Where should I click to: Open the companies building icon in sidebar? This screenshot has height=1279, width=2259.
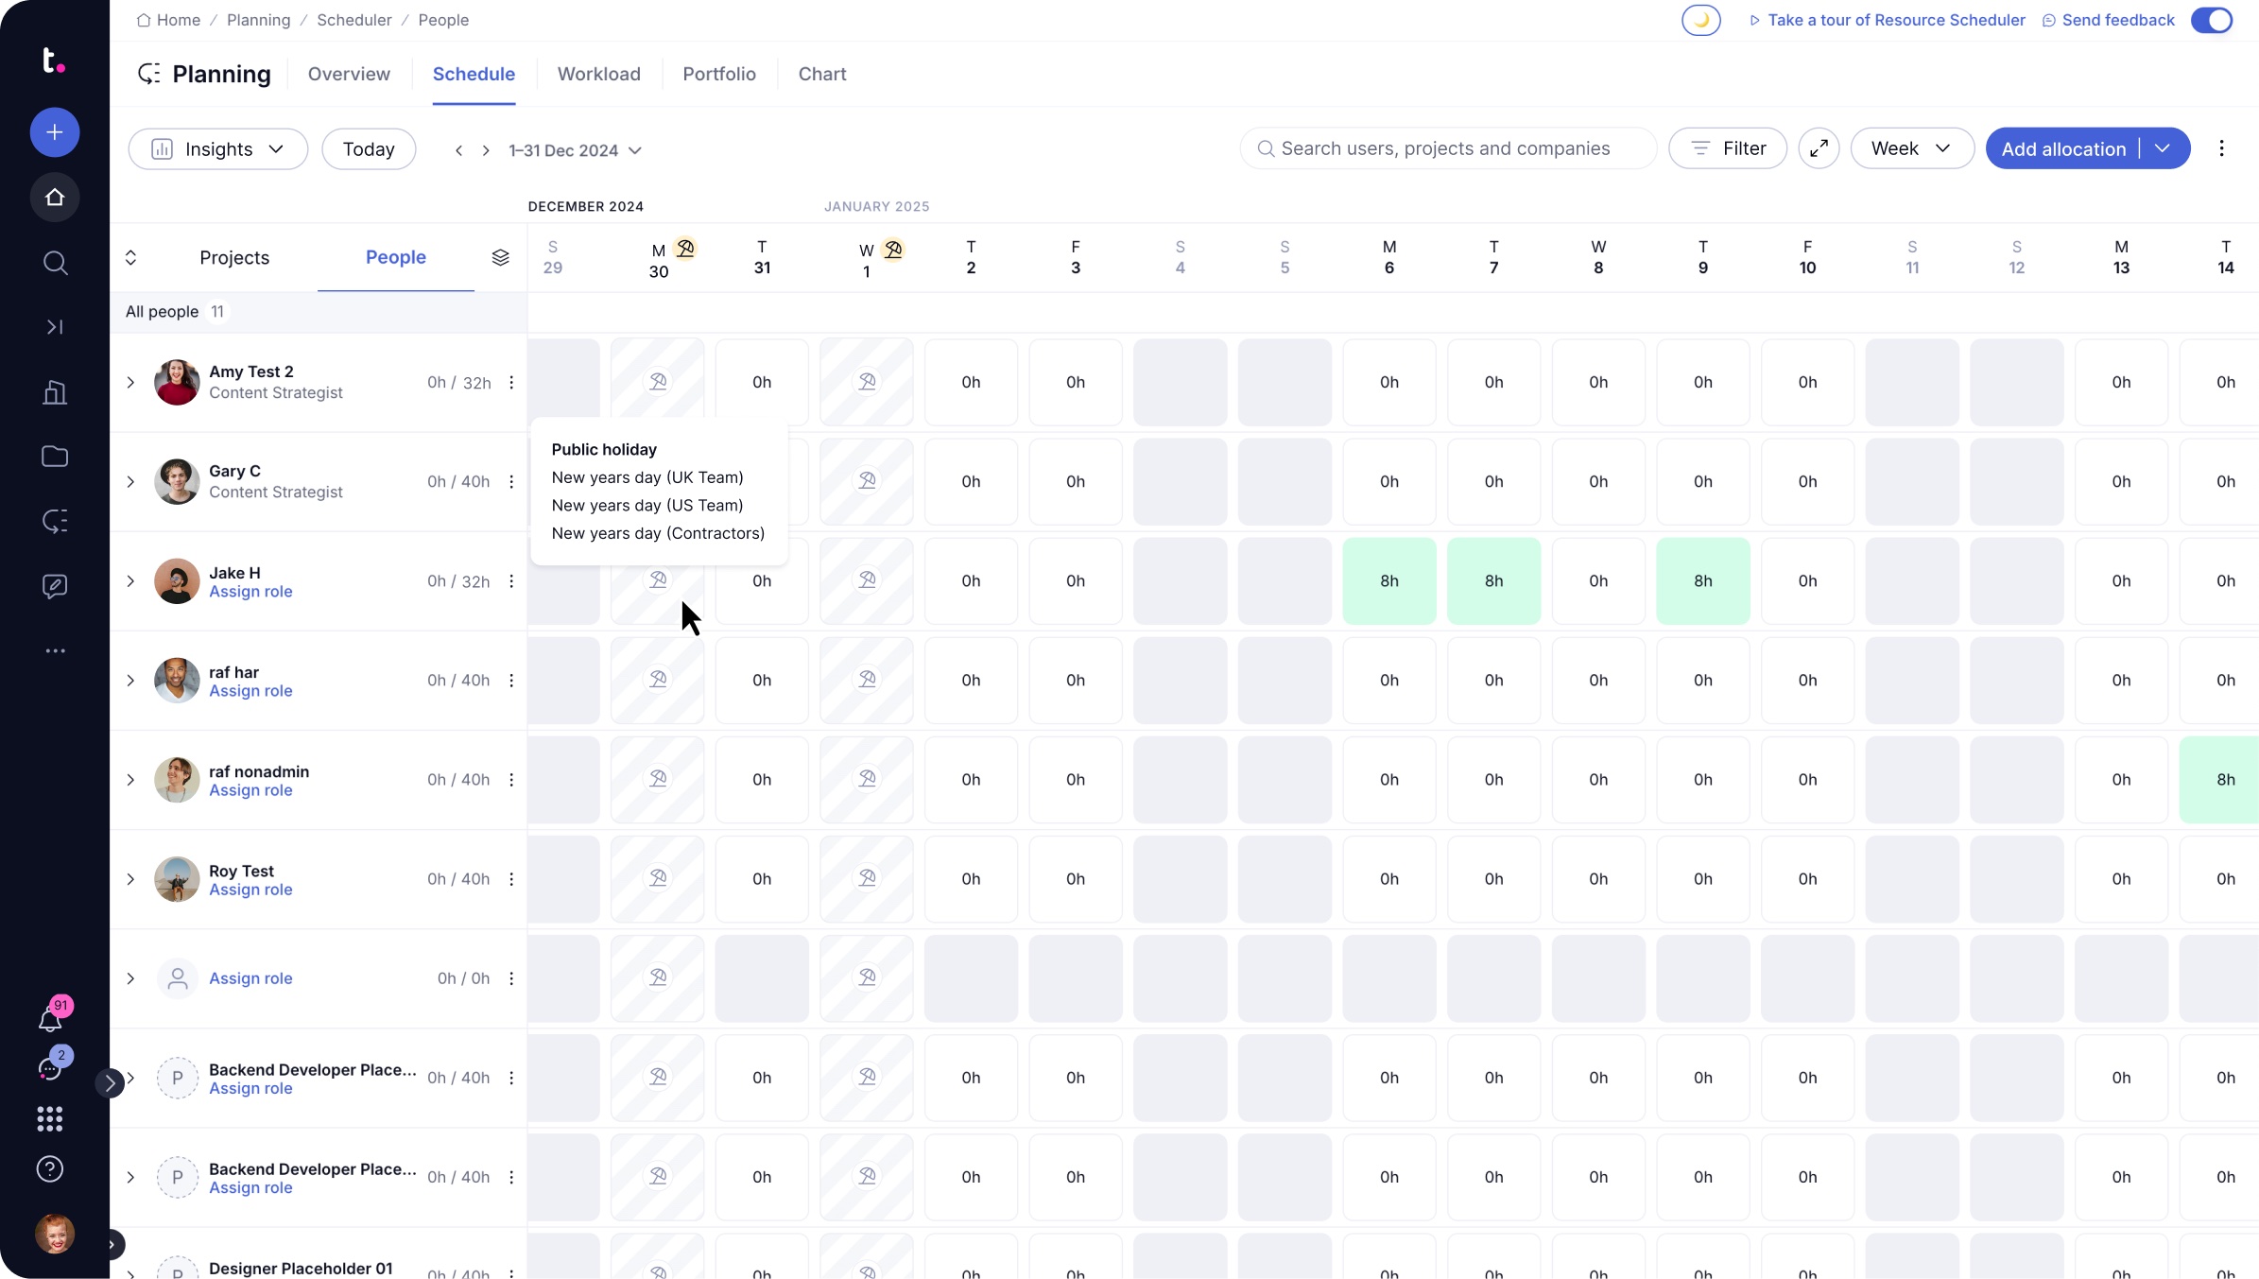pyautogui.click(x=55, y=391)
